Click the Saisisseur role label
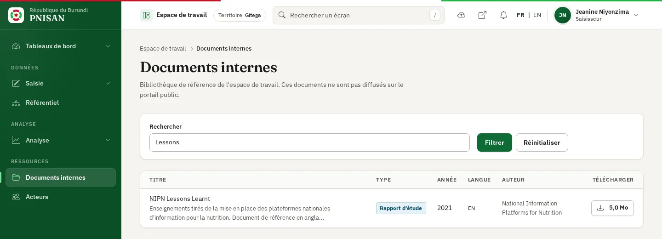The image size is (662, 239). (x=588, y=19)
